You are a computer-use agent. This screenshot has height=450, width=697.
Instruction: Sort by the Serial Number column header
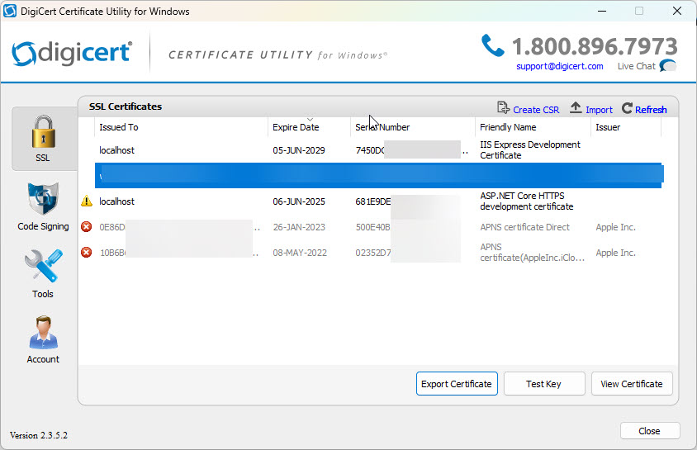413,127
